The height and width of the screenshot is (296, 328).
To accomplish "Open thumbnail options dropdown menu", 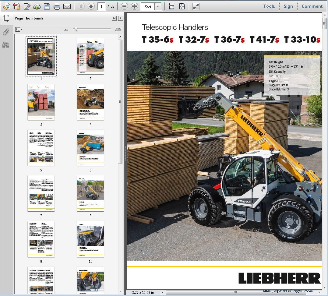I will 19,30.
